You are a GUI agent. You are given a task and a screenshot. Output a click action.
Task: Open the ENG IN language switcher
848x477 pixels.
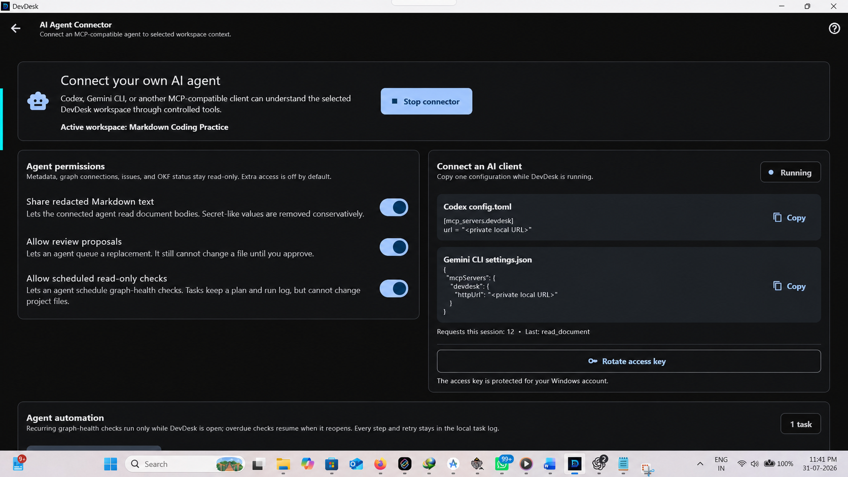[x=721, y=464]
